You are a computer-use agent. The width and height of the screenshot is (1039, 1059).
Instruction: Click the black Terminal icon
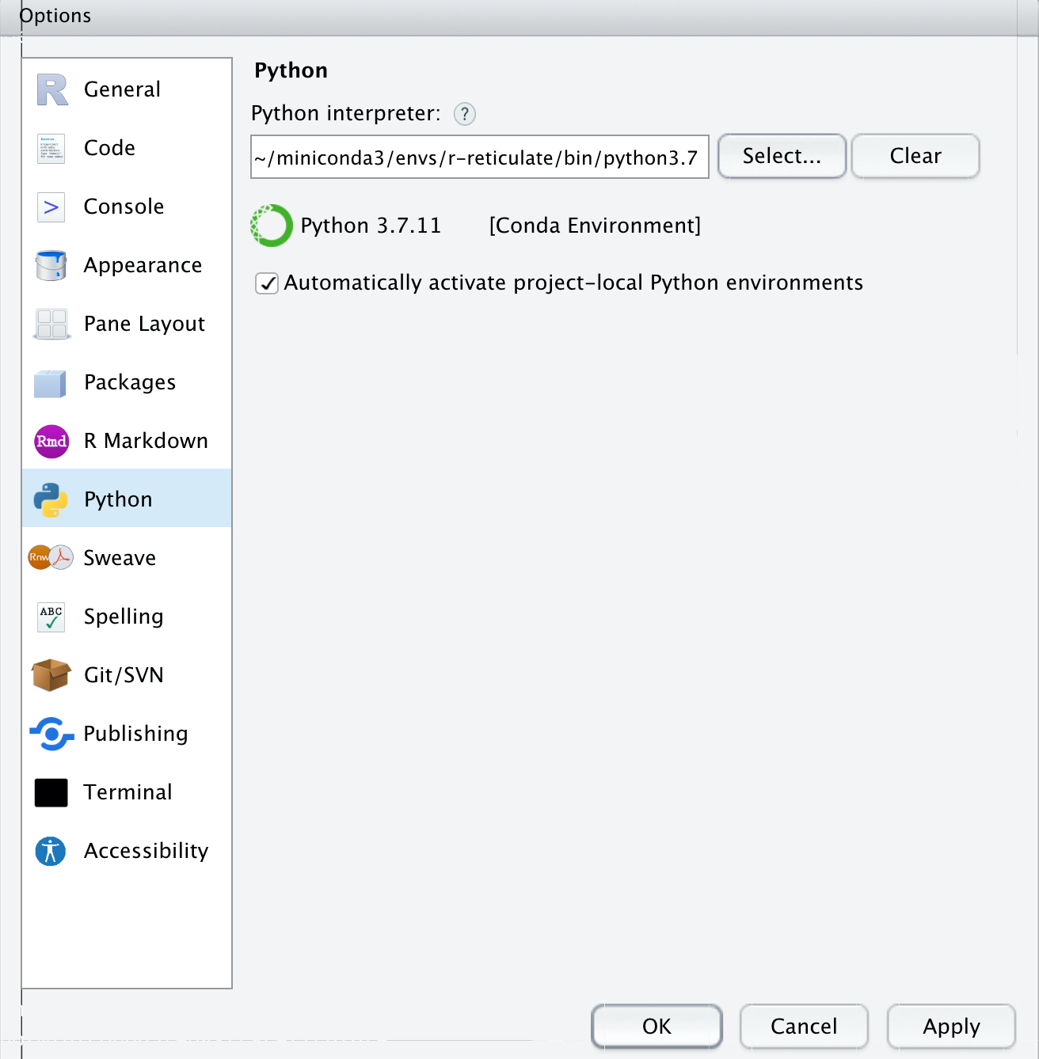point(51,792)
